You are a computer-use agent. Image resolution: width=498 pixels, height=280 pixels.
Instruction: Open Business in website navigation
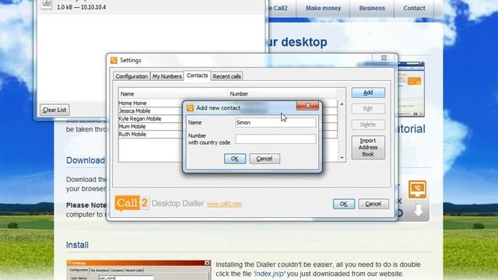pyautogui.click(x=372, y=9)
